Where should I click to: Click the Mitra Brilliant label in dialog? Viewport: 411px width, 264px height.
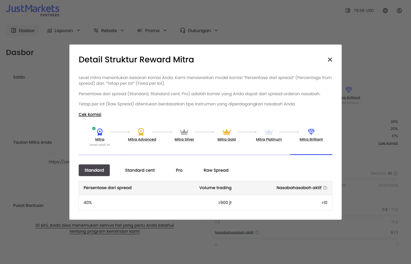(x=311, y=139)
